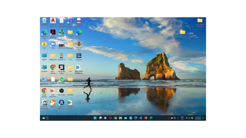Click the Windows Start button on taskbar
Viewport: 246px width, 138px height.
(95, 118)
